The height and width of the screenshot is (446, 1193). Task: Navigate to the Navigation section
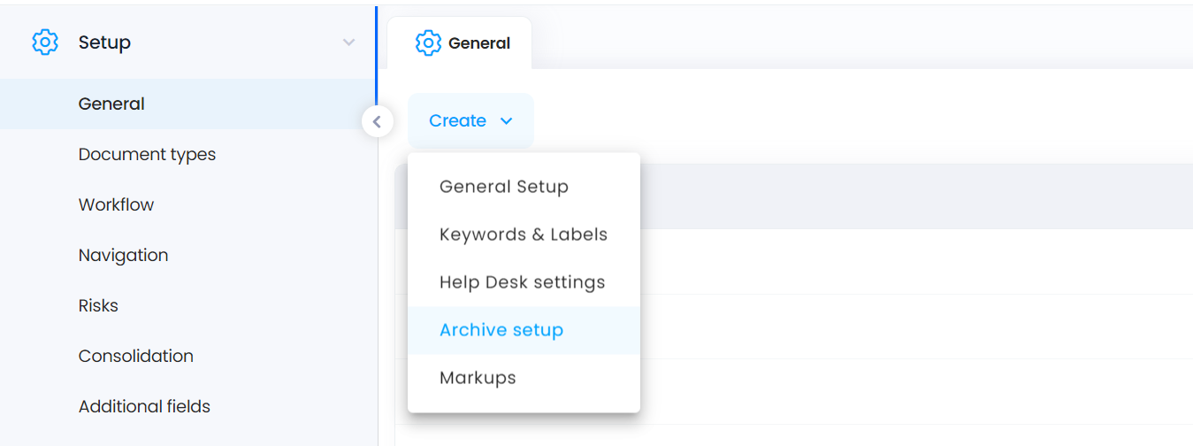pyautogui.click(x=187, y=255)
